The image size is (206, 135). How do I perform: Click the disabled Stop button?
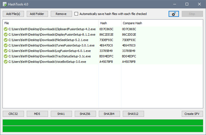192,14
